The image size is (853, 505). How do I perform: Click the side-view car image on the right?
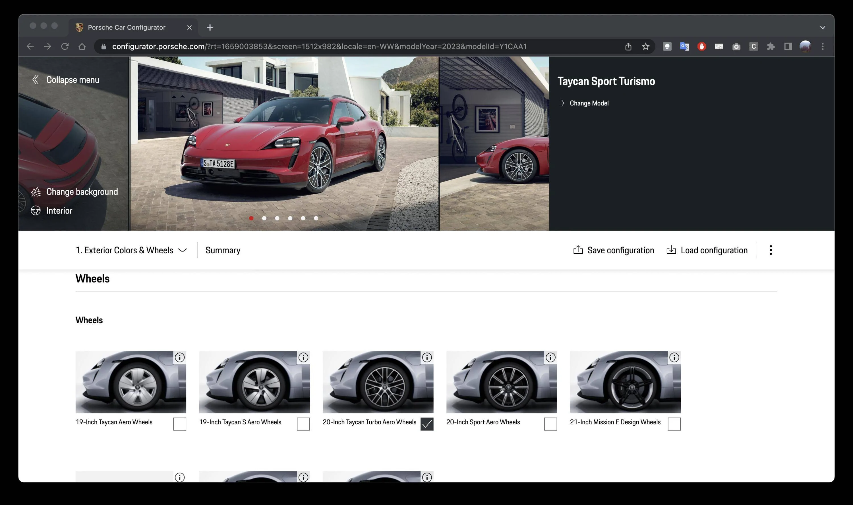point(494,143)
